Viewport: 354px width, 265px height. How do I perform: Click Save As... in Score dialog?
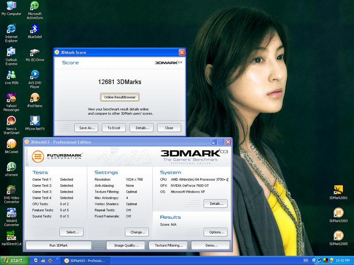86,128
